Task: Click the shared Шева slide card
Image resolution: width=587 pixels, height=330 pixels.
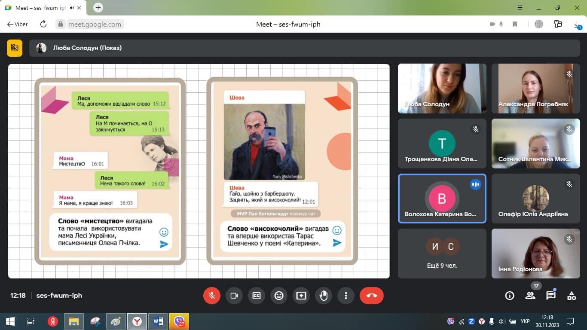Action: [282, 171]
